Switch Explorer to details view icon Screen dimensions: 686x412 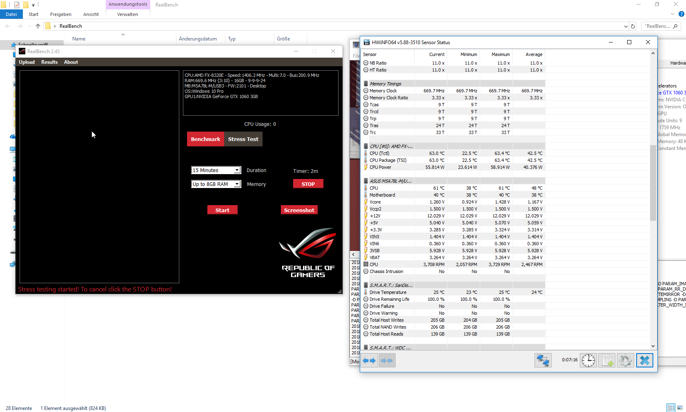[671, 408]
